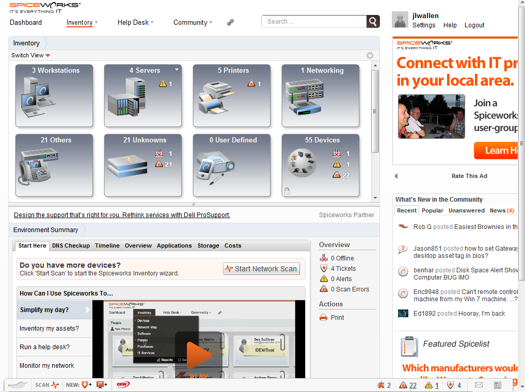Viewport: 525px width, 392px height.
Task: Click the Logout link
Action: tap(474, 25)
